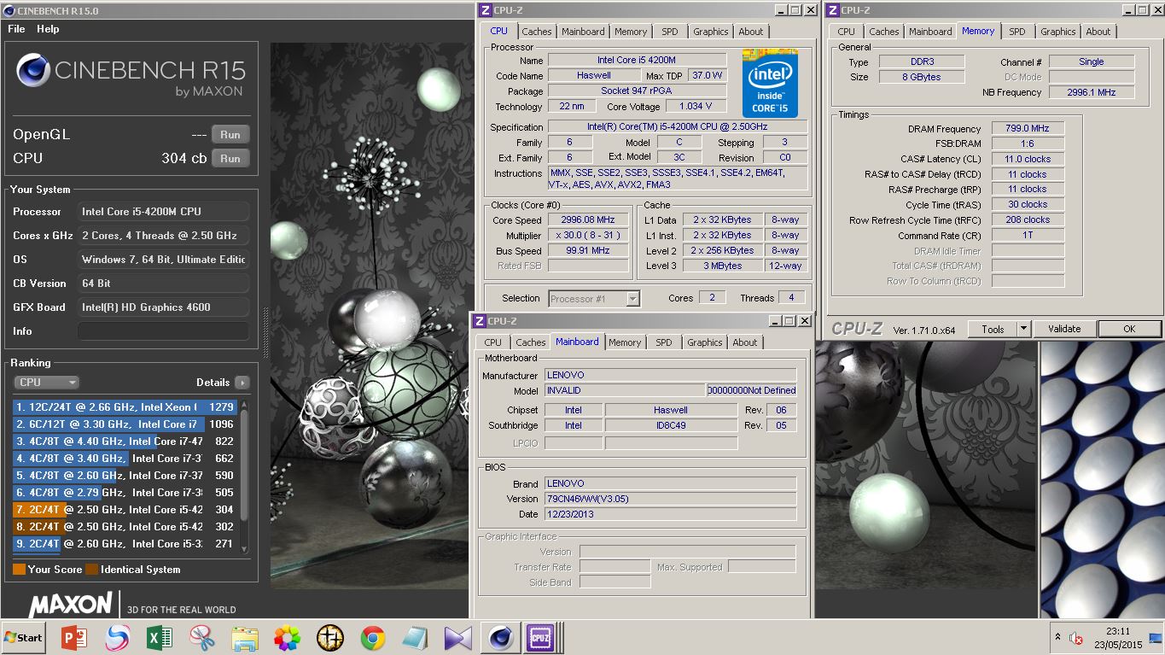Launch Snipping Tool scissors icon in taskbar
The height and width of the screenshot is (655, 1165).
(x=202, y=638)
